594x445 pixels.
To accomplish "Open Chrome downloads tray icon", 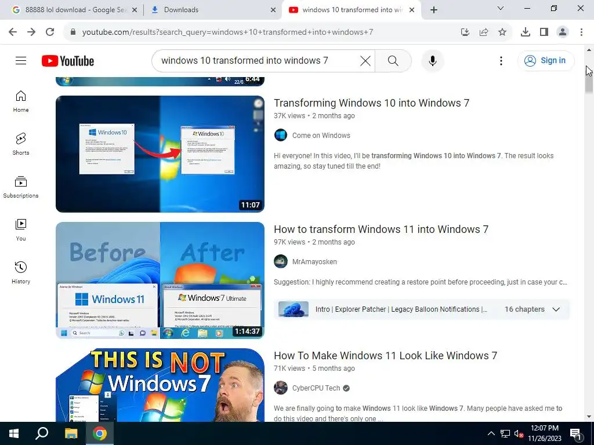I will tap(525, 32).
